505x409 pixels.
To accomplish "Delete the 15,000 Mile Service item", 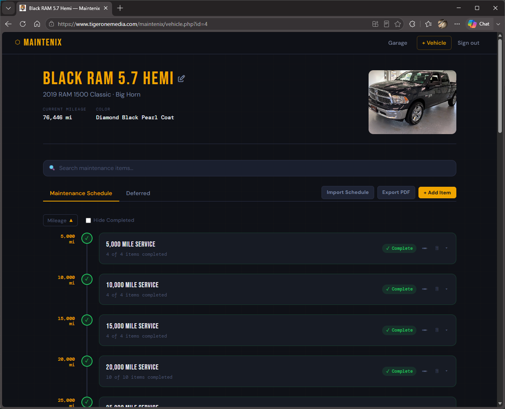I will pyautogui.click(x=437, y=330).
